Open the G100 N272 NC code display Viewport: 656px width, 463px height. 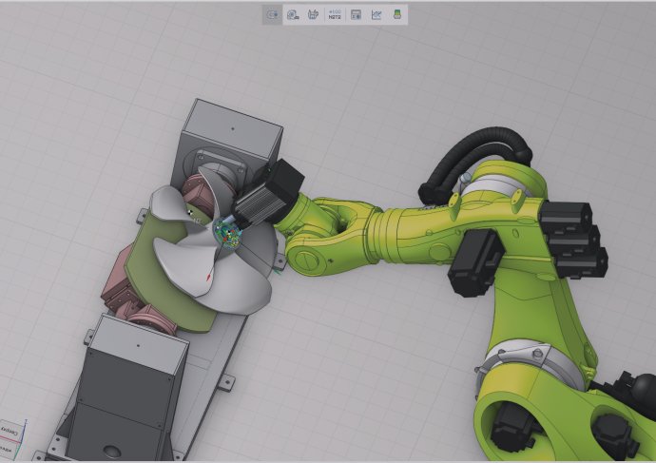pos(335,15)
